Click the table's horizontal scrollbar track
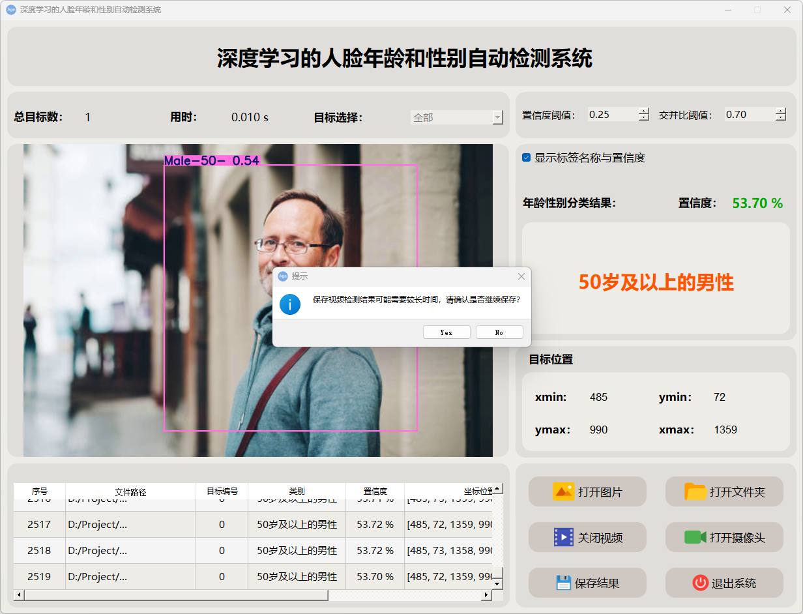Viewport: 803px width, 614px height. point(404,595)
